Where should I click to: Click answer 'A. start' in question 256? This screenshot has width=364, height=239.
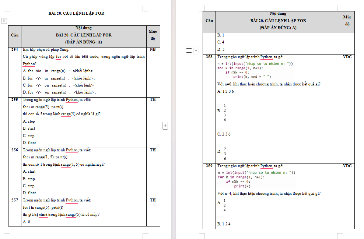click(x=29, y=171)
